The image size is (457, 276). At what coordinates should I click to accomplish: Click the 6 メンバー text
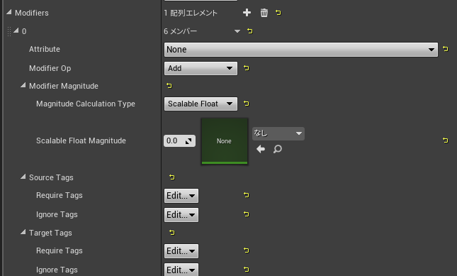pyautogui.click(x=181, y=31)
